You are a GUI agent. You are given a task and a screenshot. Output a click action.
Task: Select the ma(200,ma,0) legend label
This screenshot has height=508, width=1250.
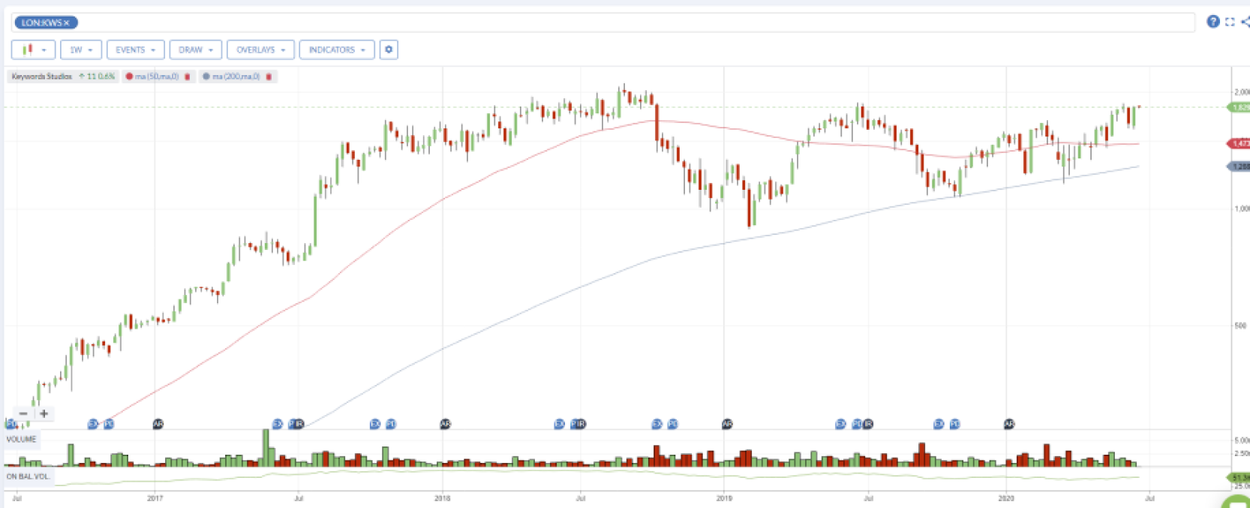(x=236, y=77)
